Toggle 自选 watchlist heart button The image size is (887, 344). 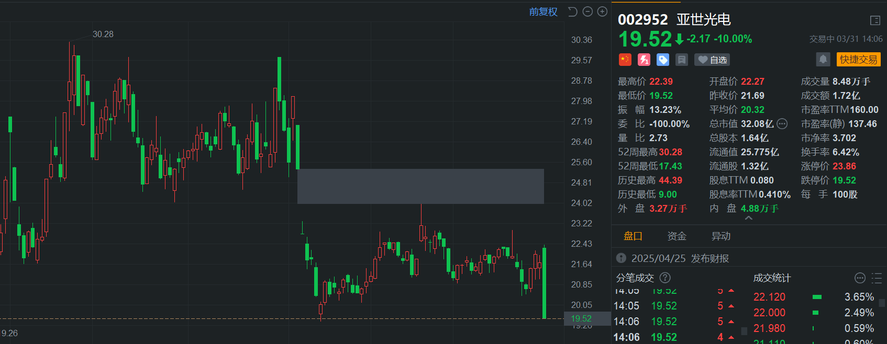tap(712, 60)
